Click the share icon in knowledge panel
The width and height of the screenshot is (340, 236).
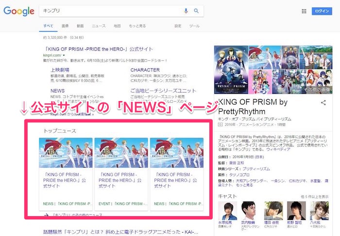coord(323,102)
